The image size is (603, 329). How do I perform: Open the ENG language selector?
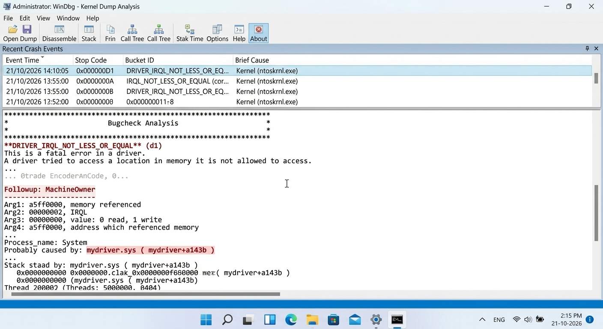tap(499, 320)
